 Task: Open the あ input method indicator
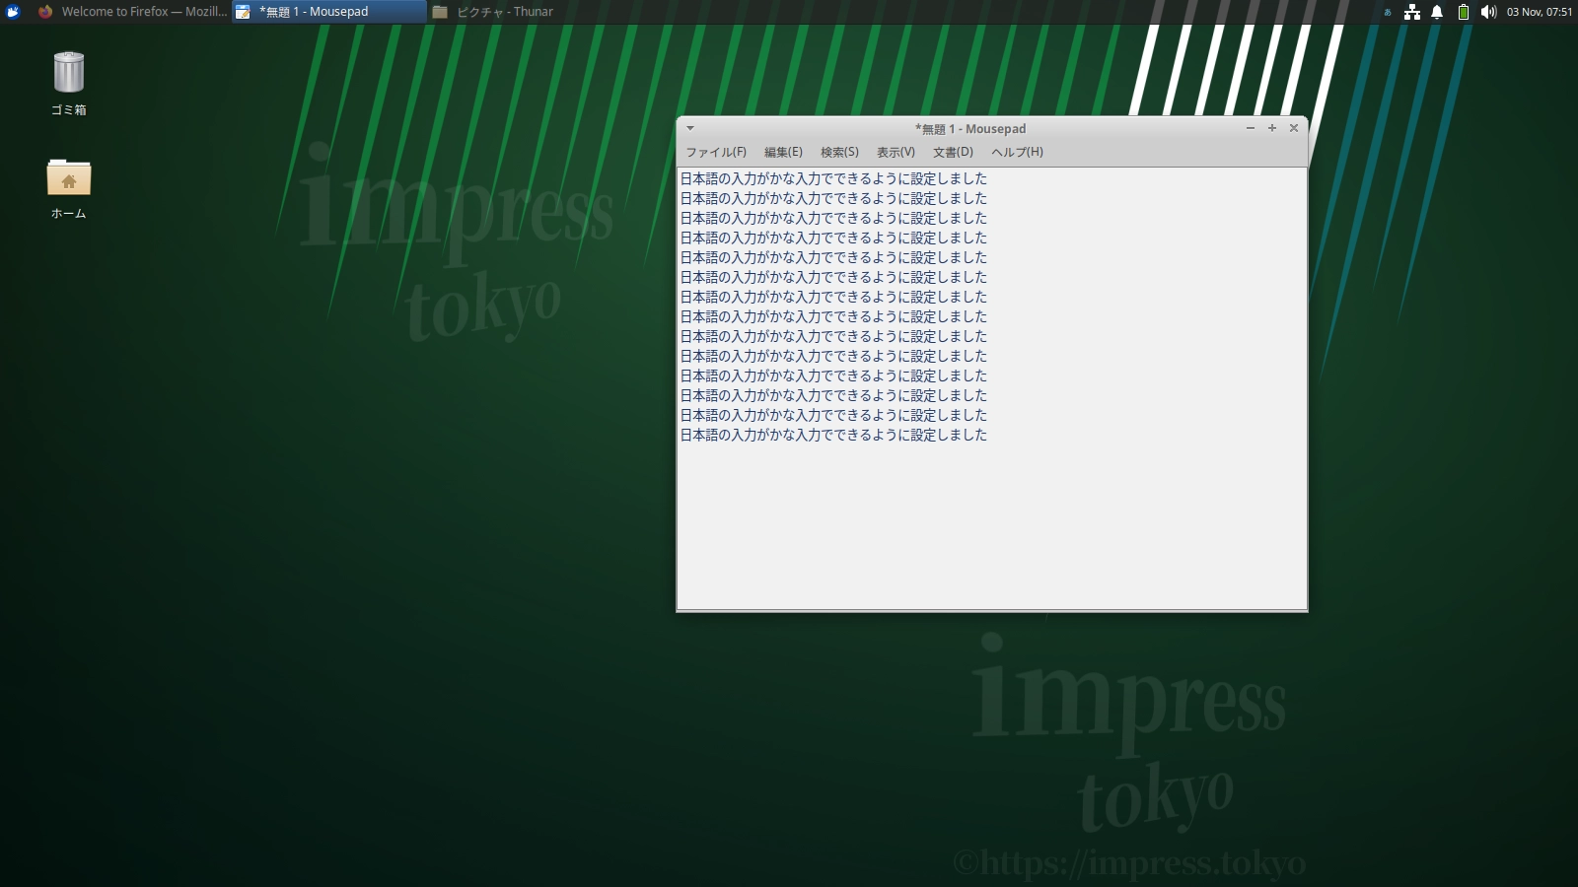click(1388, 12)
